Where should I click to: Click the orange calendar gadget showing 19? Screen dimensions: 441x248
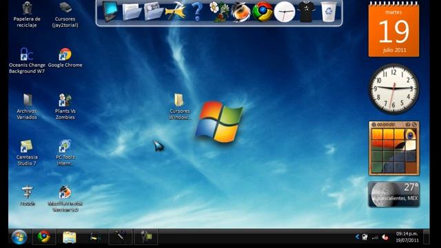(393, 29)
